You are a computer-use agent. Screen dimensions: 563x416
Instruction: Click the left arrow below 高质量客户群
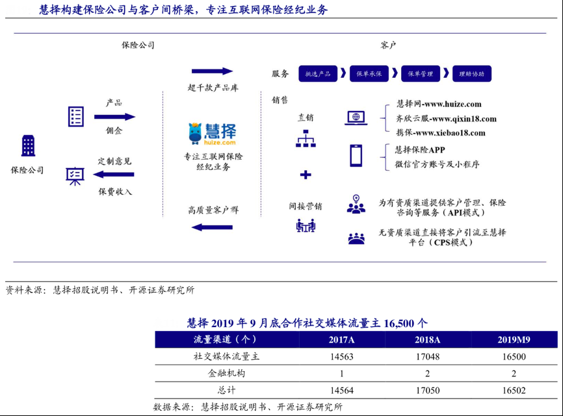point(212,226)
